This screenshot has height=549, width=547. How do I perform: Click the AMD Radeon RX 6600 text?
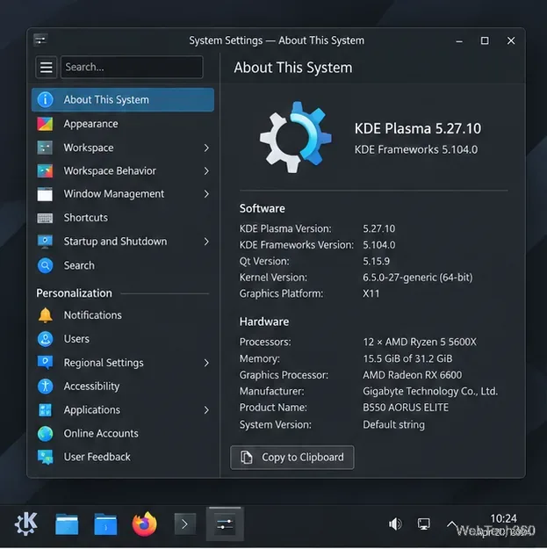point(413,375)
